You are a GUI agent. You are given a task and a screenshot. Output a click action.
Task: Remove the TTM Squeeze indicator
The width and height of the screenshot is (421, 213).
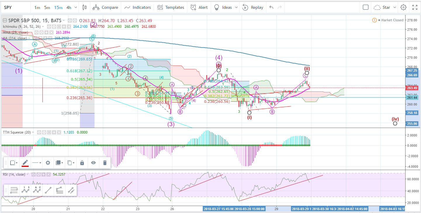pos(59,132)
